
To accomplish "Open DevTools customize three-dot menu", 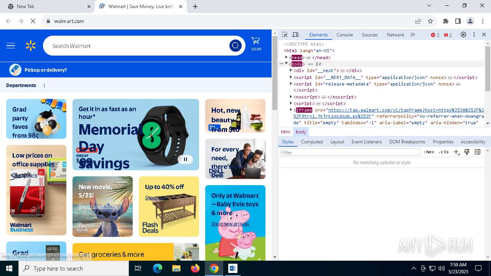I will click(x=474, y=34).
